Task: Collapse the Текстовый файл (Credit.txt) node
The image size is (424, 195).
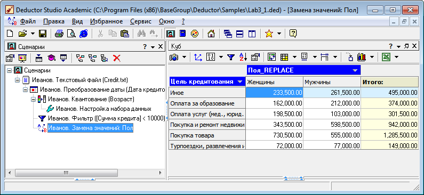Action: pyautogui.click(x=17, y=80)
